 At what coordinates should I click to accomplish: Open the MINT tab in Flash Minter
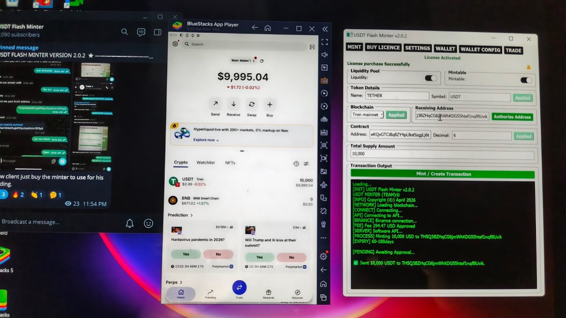[x=354, y=47]
